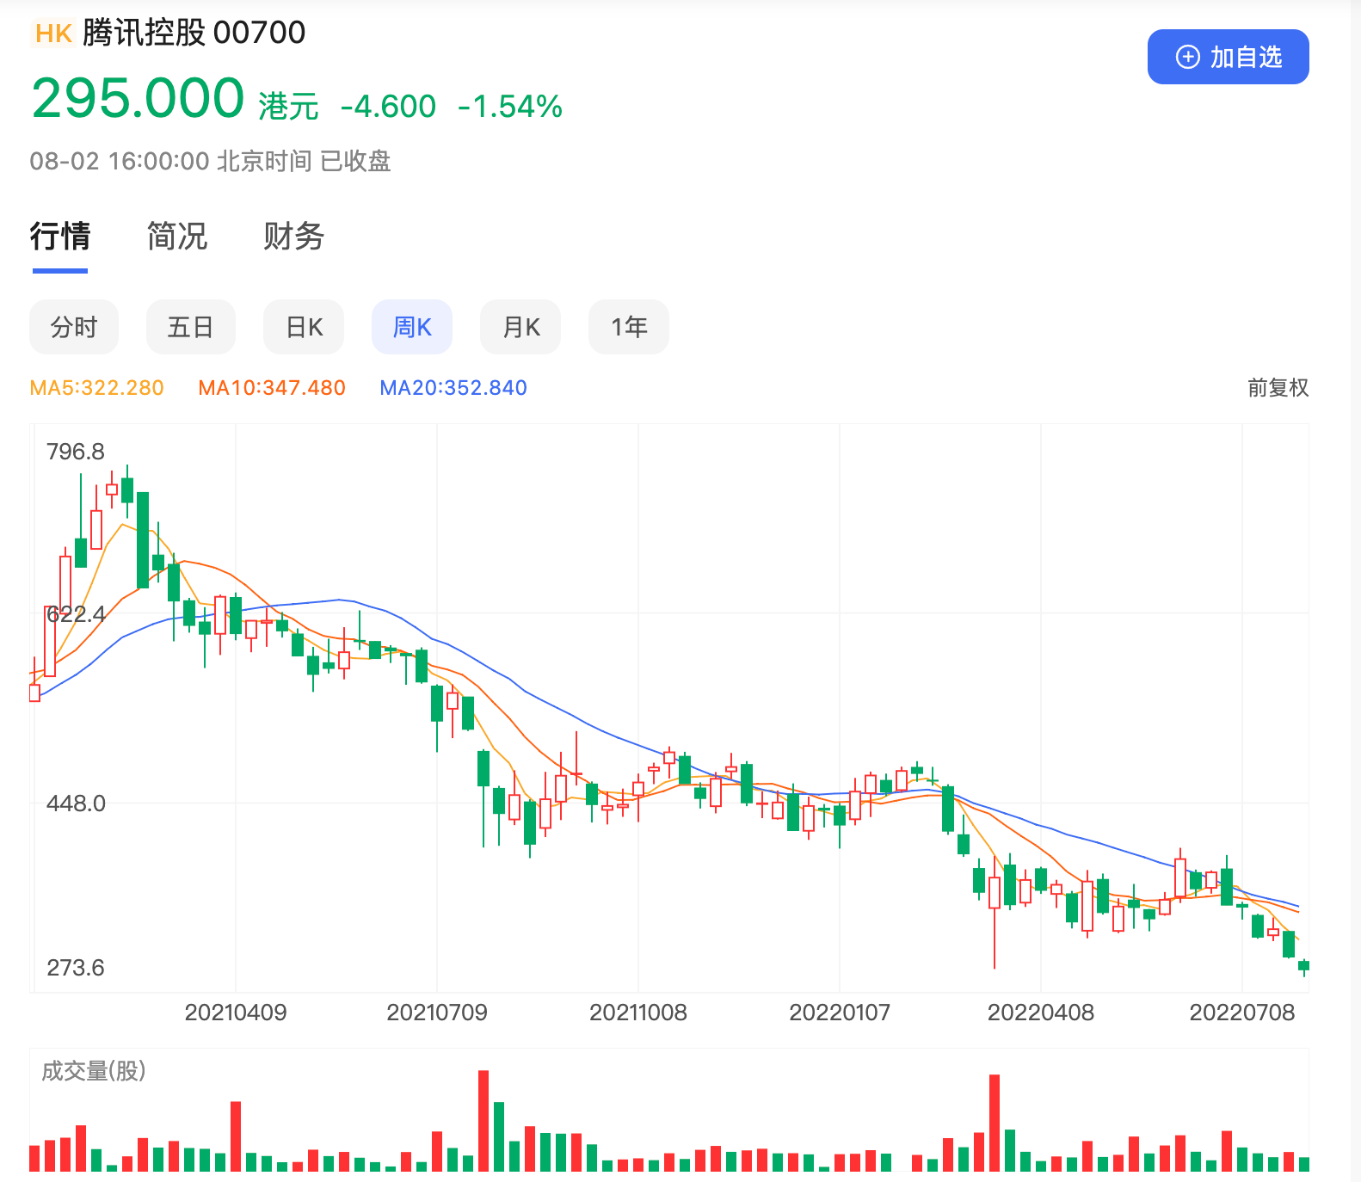Select the 日K chart period
Screen dimensions: 1361x1182
coord(304,327)
